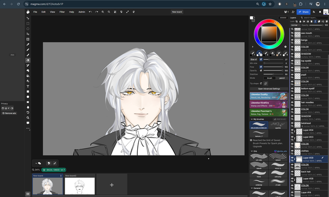Click the undo arrow in top bar

tap(90, 12)
